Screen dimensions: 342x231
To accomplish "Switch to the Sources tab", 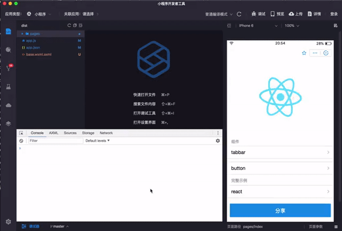I will (x=70, y=133).
